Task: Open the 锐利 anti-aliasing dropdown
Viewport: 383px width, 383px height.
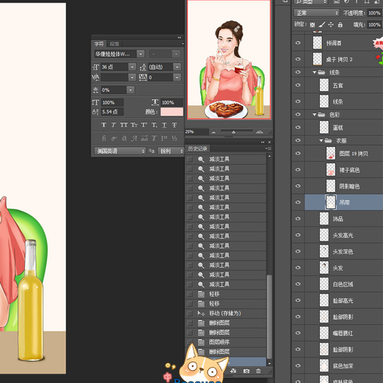Action: coord(170,151)
